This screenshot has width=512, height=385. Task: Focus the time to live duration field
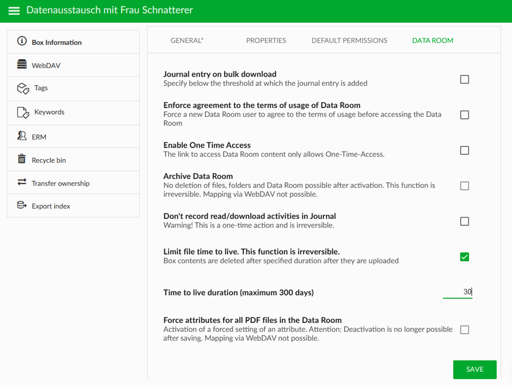(x=457, y=292)
